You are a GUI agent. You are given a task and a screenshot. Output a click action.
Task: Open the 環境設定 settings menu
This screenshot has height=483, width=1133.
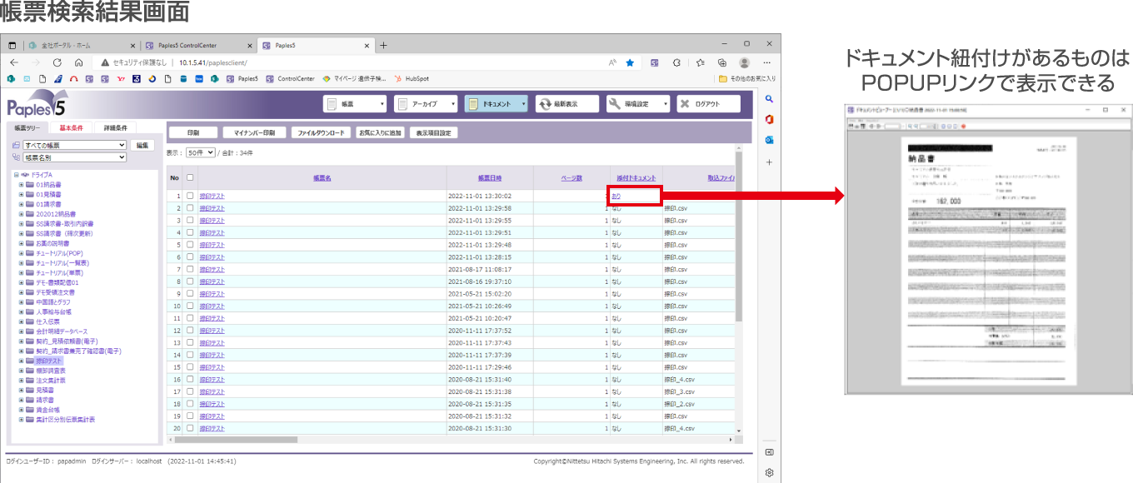(638, 104)
